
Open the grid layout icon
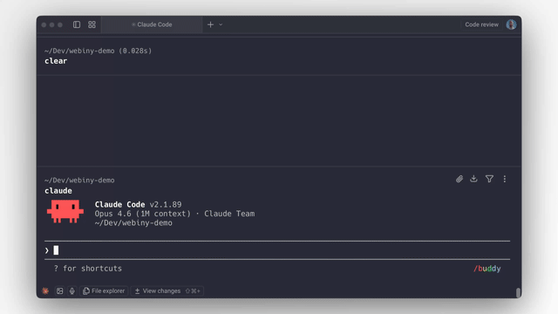(x=92, y=24)
